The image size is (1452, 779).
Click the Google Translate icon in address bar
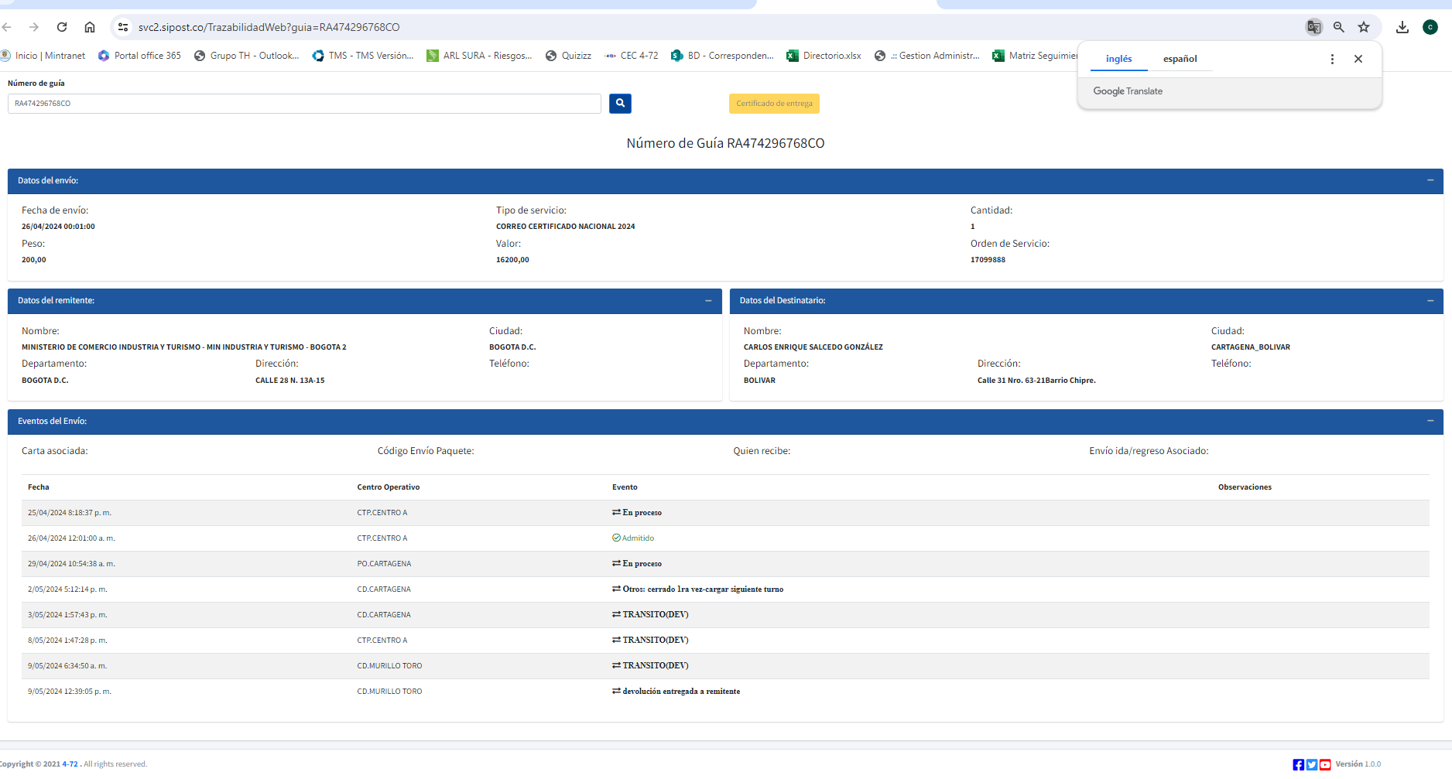(x=1313, y=27)
